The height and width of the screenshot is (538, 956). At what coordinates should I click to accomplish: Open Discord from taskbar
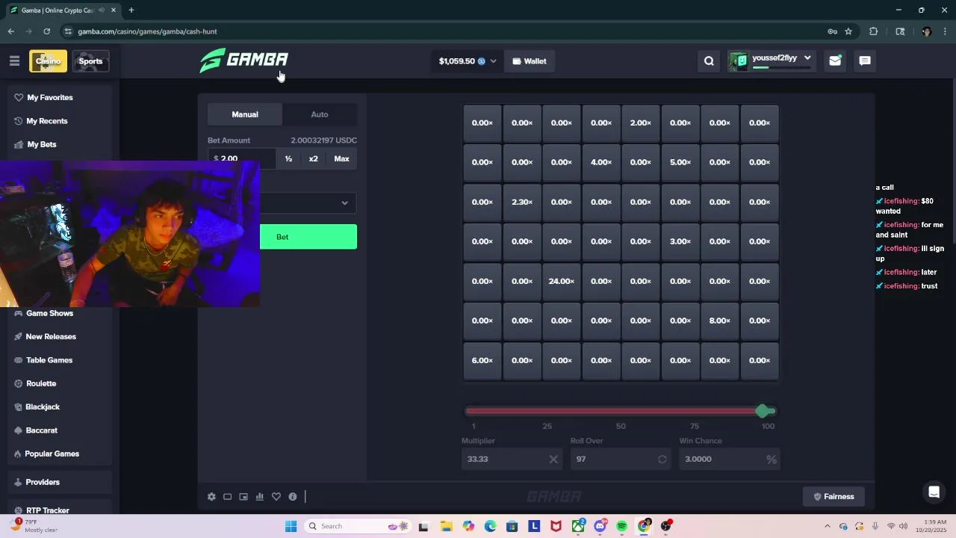tap(600, 526)
